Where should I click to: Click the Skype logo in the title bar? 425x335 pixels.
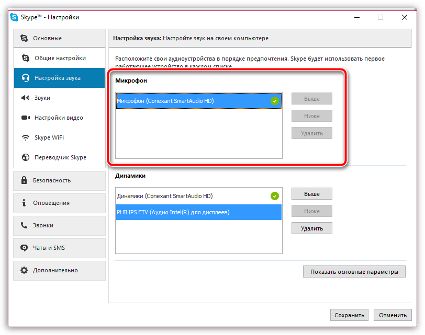tap(14, 17)
